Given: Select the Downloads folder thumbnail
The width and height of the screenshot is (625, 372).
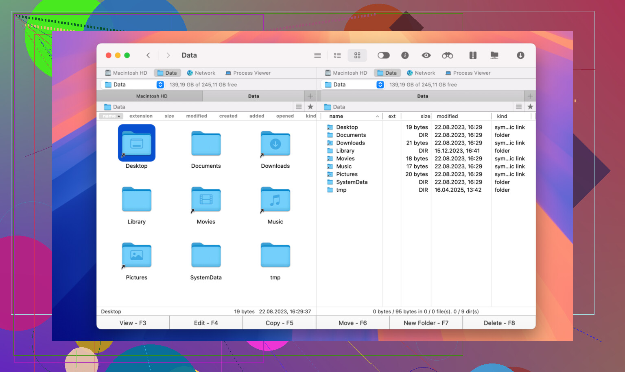Looking at the screenshot, I should (x=275, y=144).
